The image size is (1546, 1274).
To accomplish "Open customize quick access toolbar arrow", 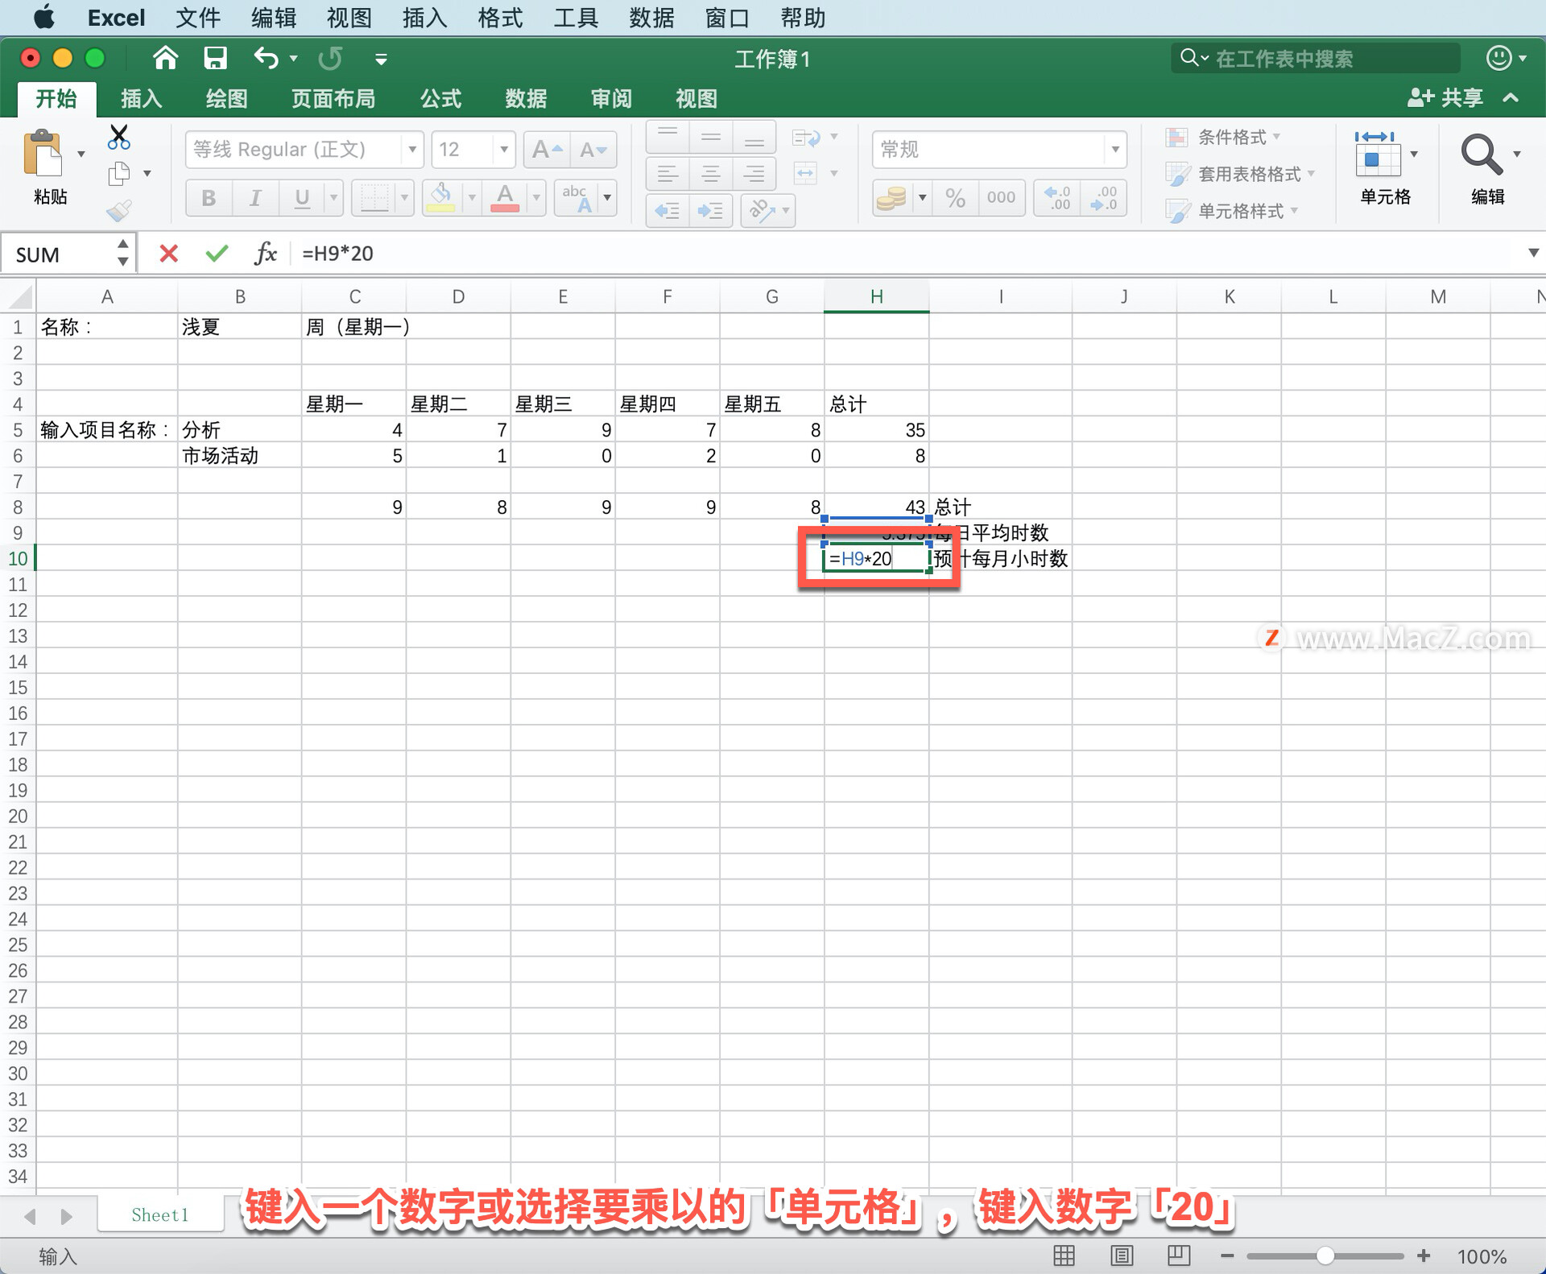I will [382, 59].
